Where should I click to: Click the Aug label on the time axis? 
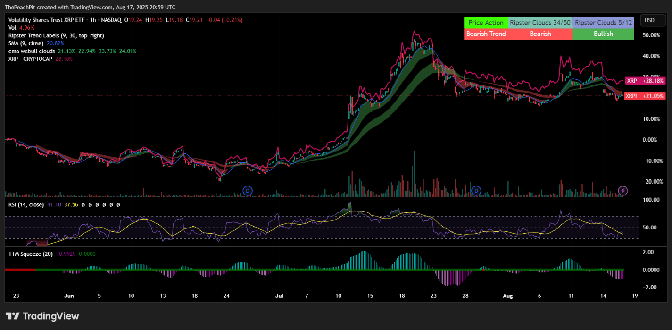tap(507, 296)
